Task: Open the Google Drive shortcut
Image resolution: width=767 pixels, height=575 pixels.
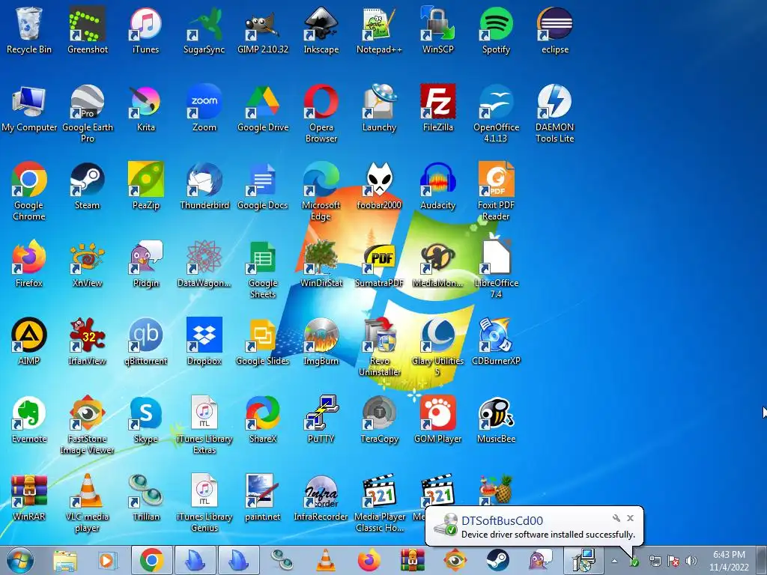Action: tap(263, 109)
